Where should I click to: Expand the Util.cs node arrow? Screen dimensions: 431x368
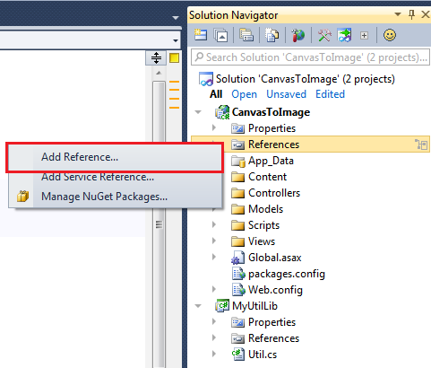tap(214, 354)
